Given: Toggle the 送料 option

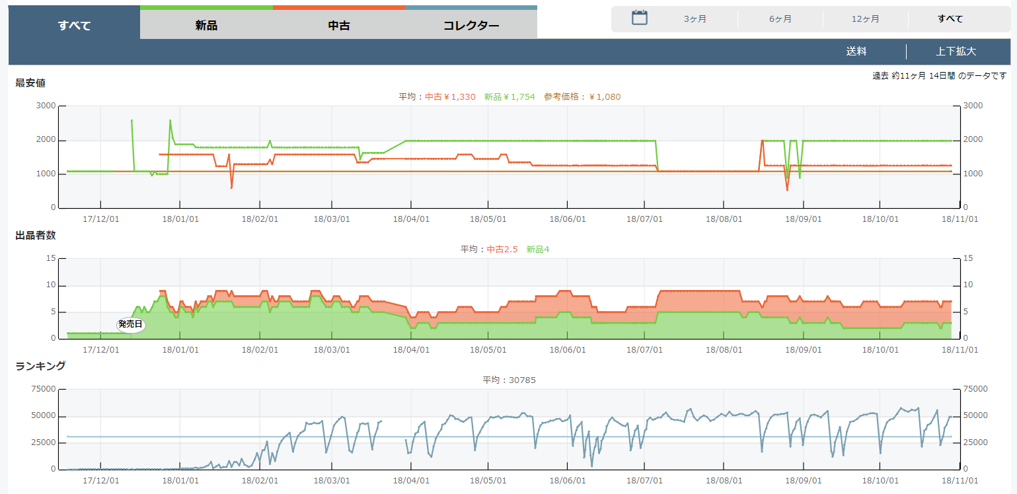Looking at the screenshot, I should [x=856, y=52].
